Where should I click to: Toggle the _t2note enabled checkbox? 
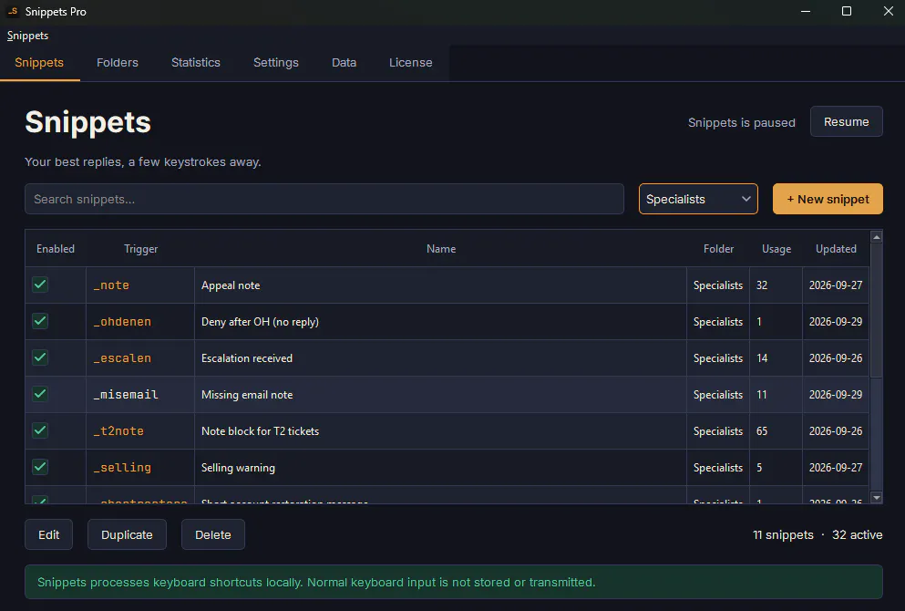(40, 430)
